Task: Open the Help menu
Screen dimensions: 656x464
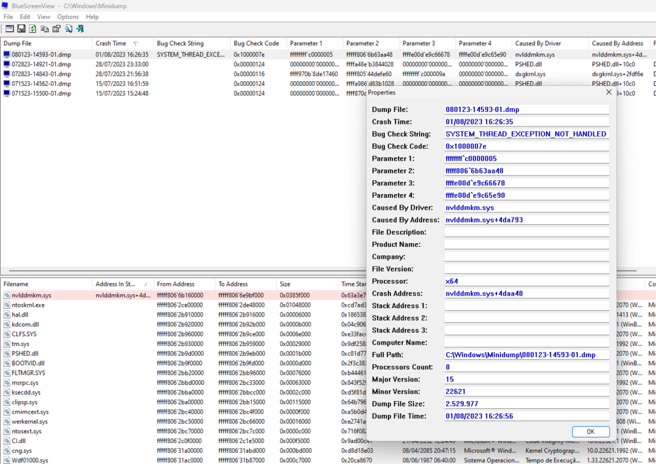Action: pos(92,16)
